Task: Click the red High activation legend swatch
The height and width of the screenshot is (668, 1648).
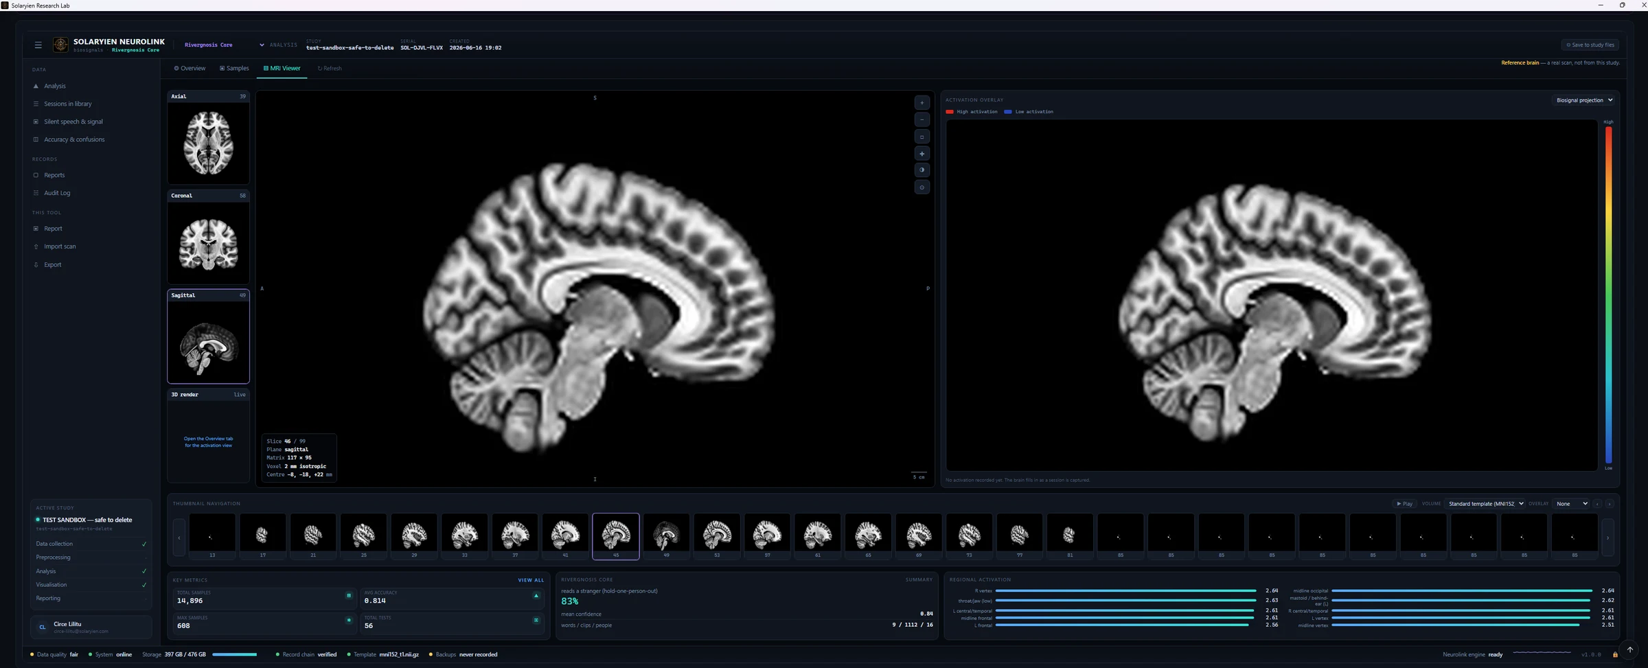Action: coord(950,111)
